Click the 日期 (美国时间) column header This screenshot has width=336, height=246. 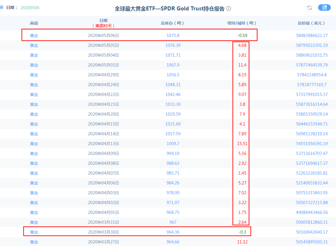tap(103, 23)
